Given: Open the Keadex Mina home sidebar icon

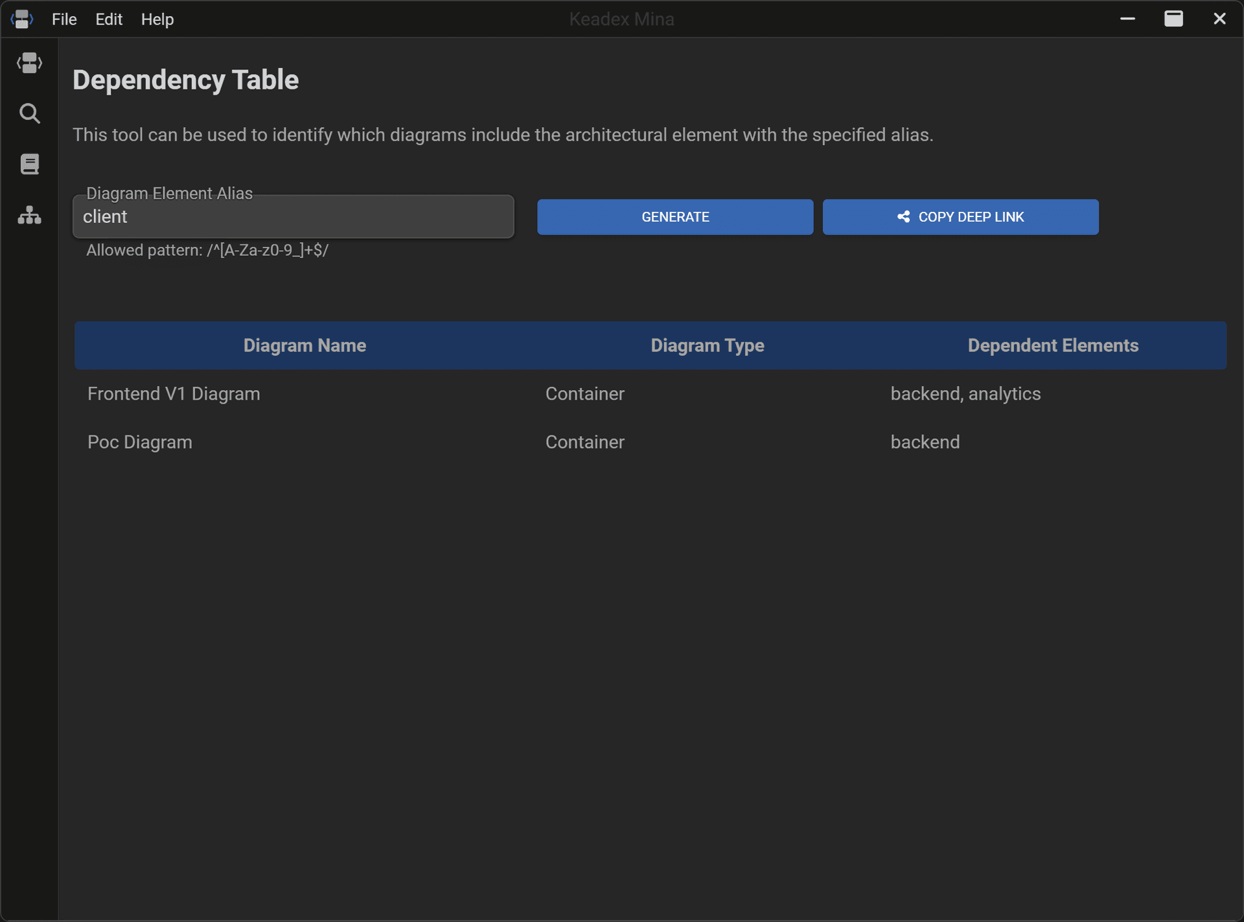Looking at the screenshot, I should (x=29, y=63).
